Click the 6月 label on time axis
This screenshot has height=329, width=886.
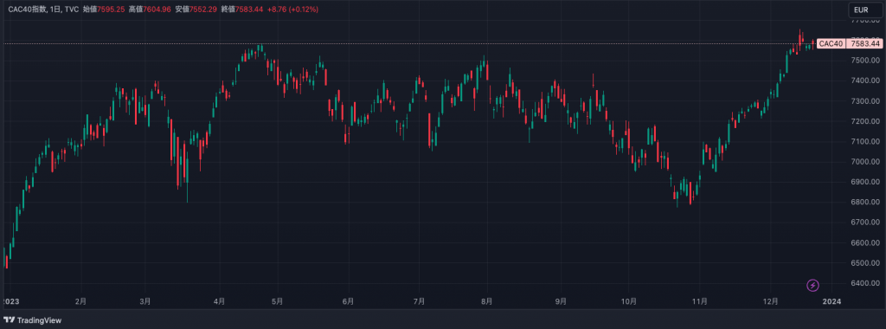[348, 302]
